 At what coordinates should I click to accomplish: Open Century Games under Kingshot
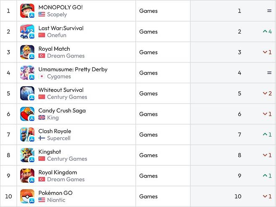(67, 159)
